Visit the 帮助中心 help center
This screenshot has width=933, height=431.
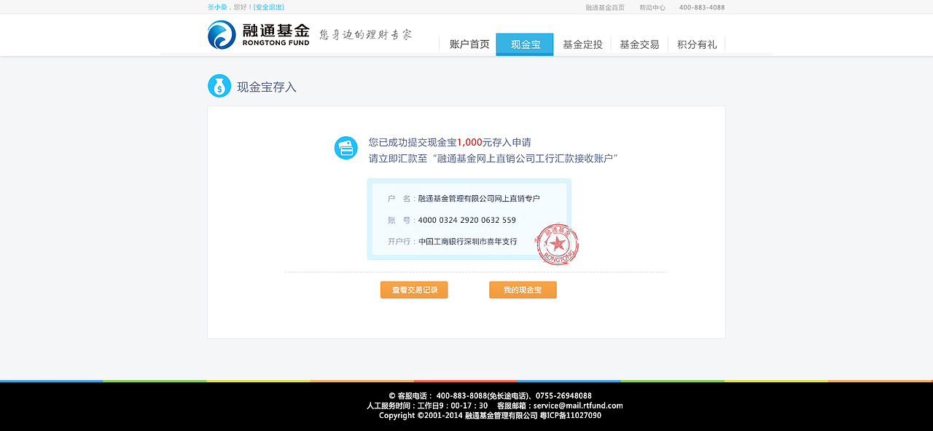click(654, 7)
